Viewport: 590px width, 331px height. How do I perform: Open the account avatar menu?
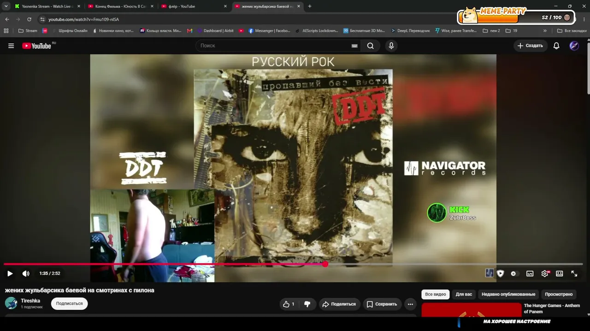click(574, 46)
